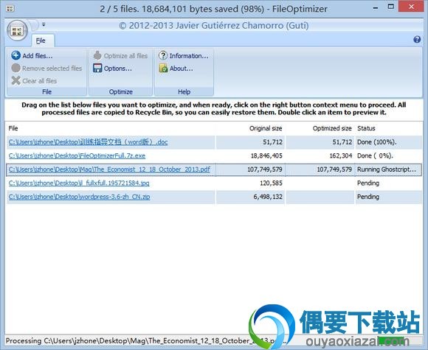Click the Processing status bar text
Screen dimensions: 428x350
[146, 340]
